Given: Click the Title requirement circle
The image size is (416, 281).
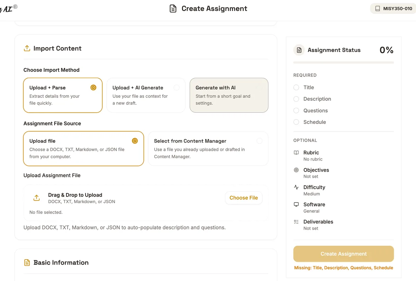Looking at the screenshot, I should coord(296,88).
